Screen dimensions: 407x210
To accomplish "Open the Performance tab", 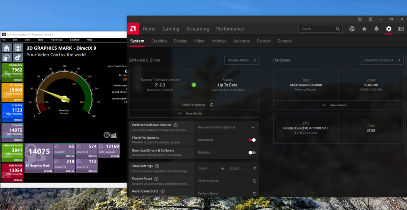I will [x=230, y=29].
